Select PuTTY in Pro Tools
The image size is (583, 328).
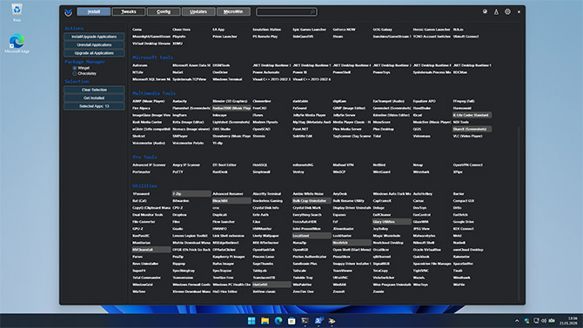coord(178,171)
